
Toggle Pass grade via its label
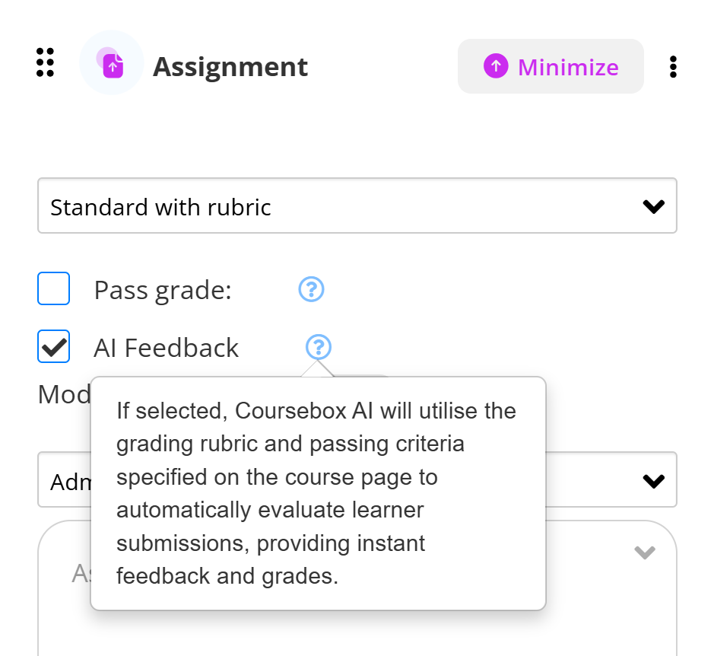click(162, 290)
